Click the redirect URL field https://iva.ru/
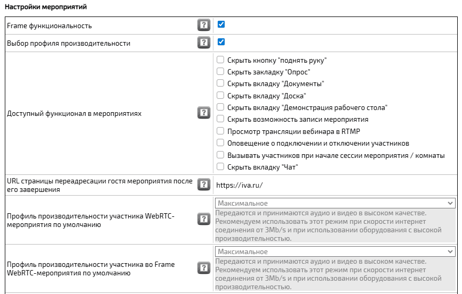462x294 pixels. point(240,186)
